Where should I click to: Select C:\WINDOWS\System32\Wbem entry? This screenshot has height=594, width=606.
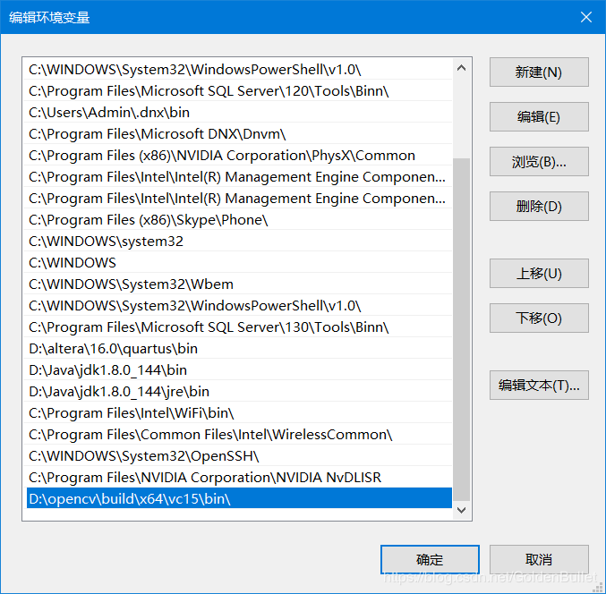(239, 284)
